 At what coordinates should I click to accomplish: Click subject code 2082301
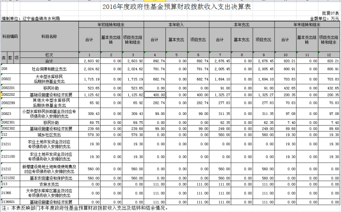click(x=10, y=122)
